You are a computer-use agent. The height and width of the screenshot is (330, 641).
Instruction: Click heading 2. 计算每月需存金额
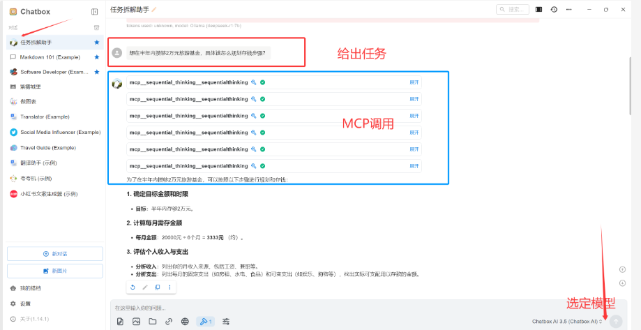point(154,223)
